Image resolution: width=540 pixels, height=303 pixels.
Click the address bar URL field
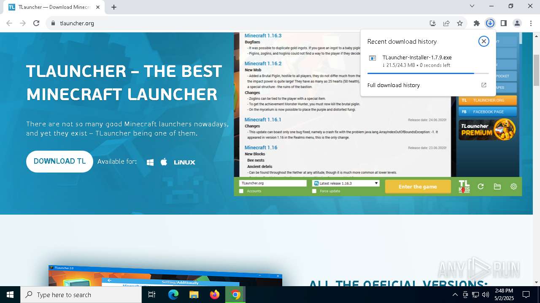(236, 23)
